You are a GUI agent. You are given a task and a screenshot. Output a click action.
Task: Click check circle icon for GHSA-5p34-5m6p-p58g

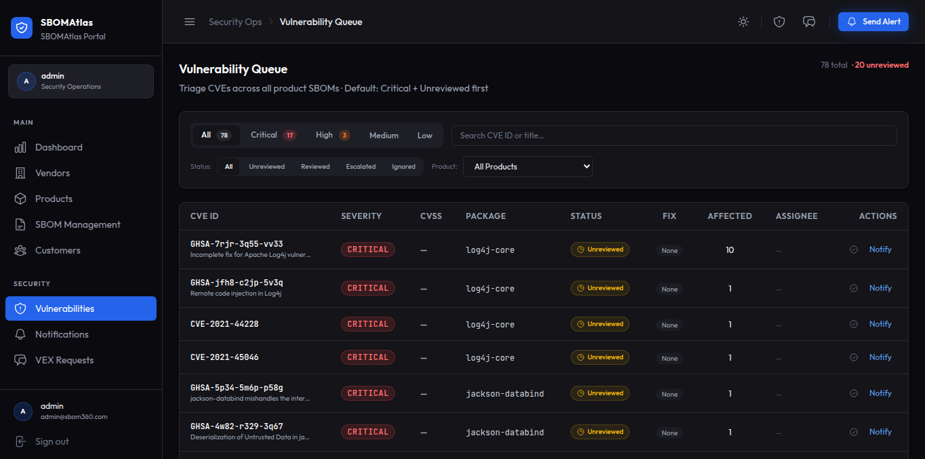point(854,393)
